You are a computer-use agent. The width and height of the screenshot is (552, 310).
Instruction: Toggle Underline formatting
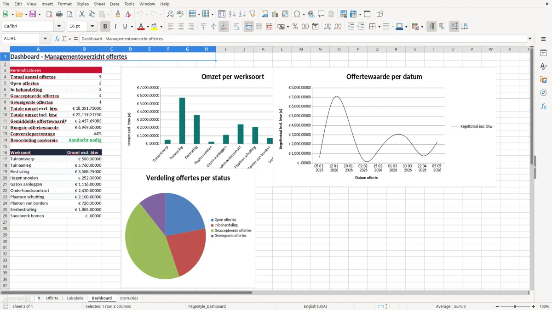coord(125,27)
